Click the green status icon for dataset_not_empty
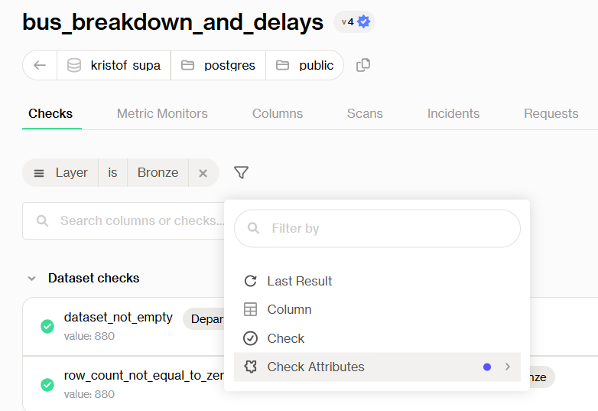The height and width of the screenshot is (411, 598). 47,326
